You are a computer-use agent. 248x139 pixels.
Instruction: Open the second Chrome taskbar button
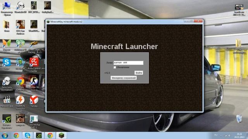[50, 136]
